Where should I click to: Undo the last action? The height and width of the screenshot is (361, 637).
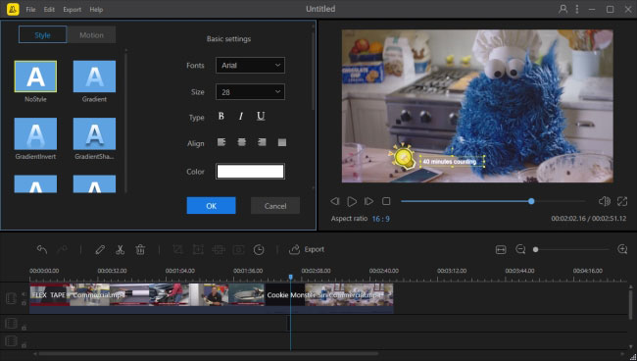click(42, 249)
